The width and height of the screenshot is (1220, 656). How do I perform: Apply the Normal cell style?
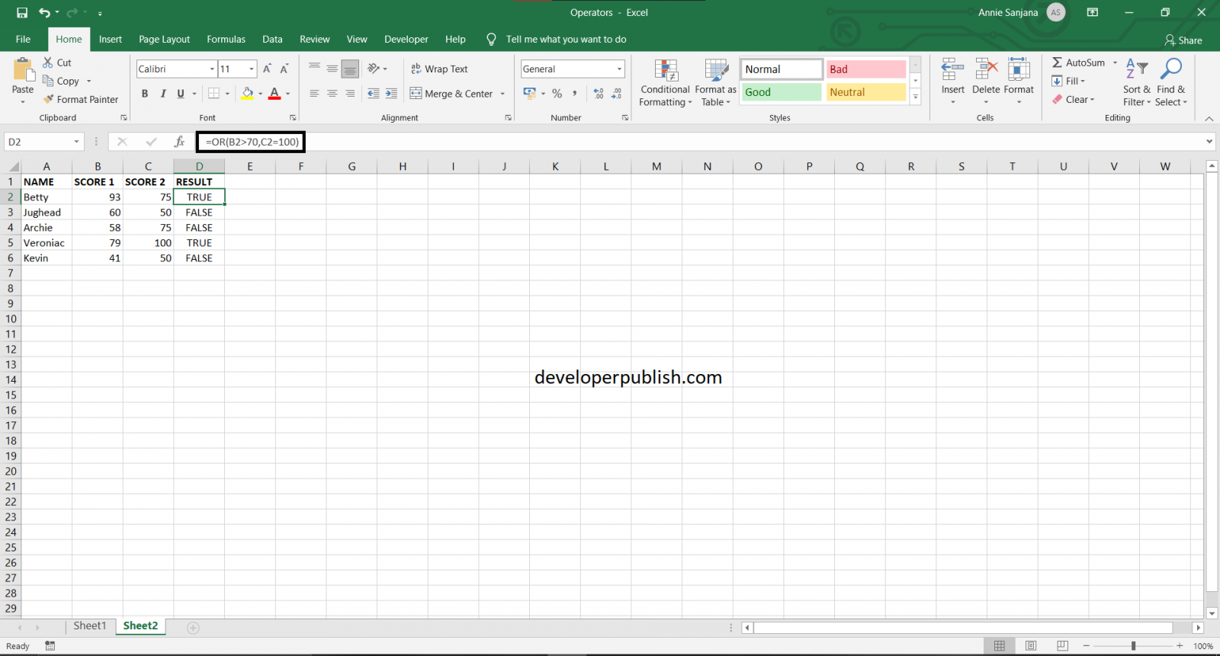click(x=782, y=69)
